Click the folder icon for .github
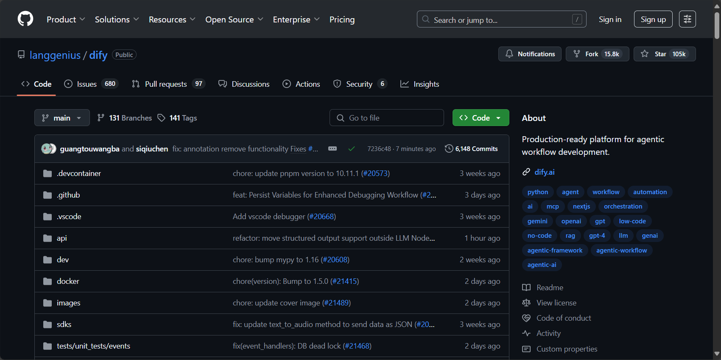This screenshot has height=360, width=721. pyautogui.click(x=48, y=195)
